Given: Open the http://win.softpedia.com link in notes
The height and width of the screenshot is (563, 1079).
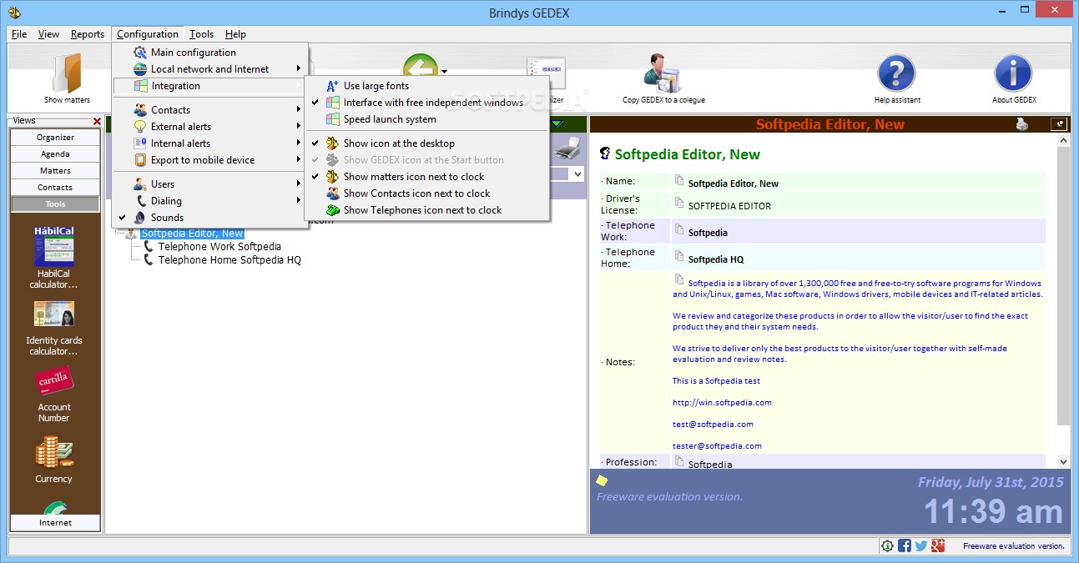Looking at the screenshot, I should click(x=722, y=402).
